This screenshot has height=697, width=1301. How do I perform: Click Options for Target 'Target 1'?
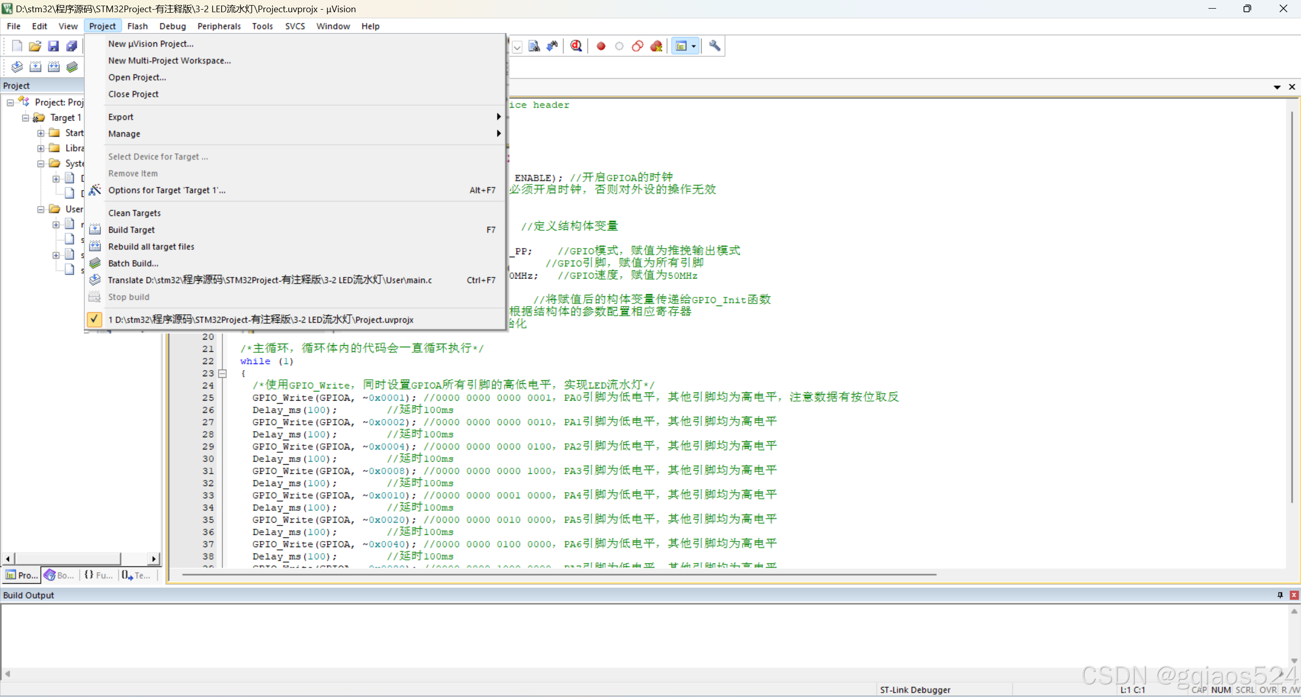pos(167,190)
